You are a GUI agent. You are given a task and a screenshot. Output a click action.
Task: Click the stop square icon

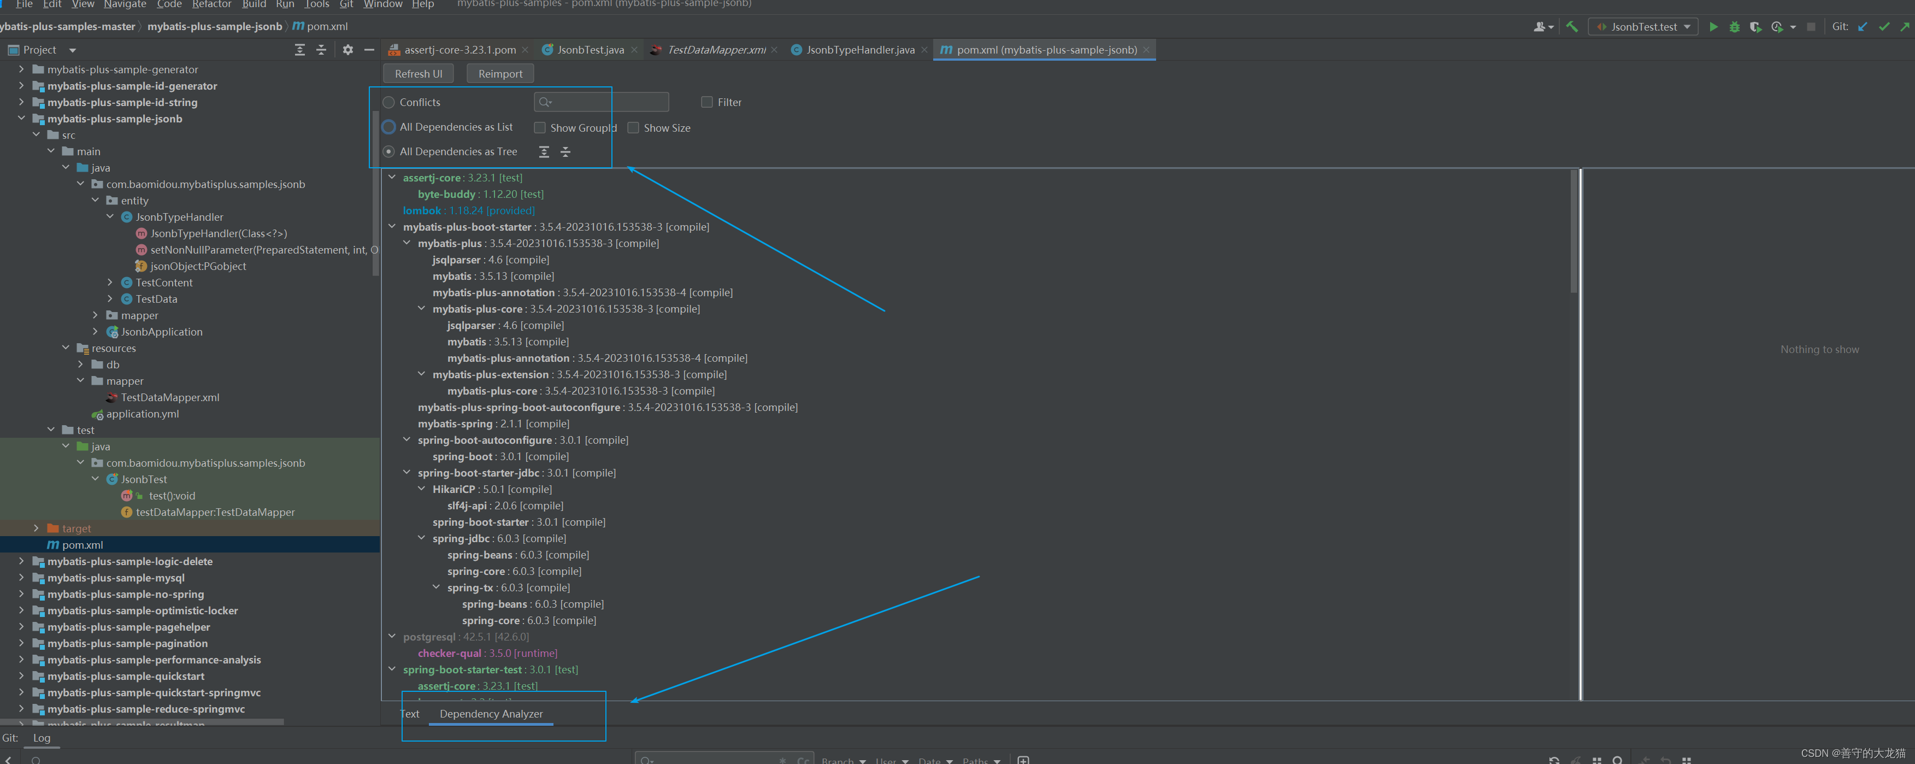[1811, 27]
